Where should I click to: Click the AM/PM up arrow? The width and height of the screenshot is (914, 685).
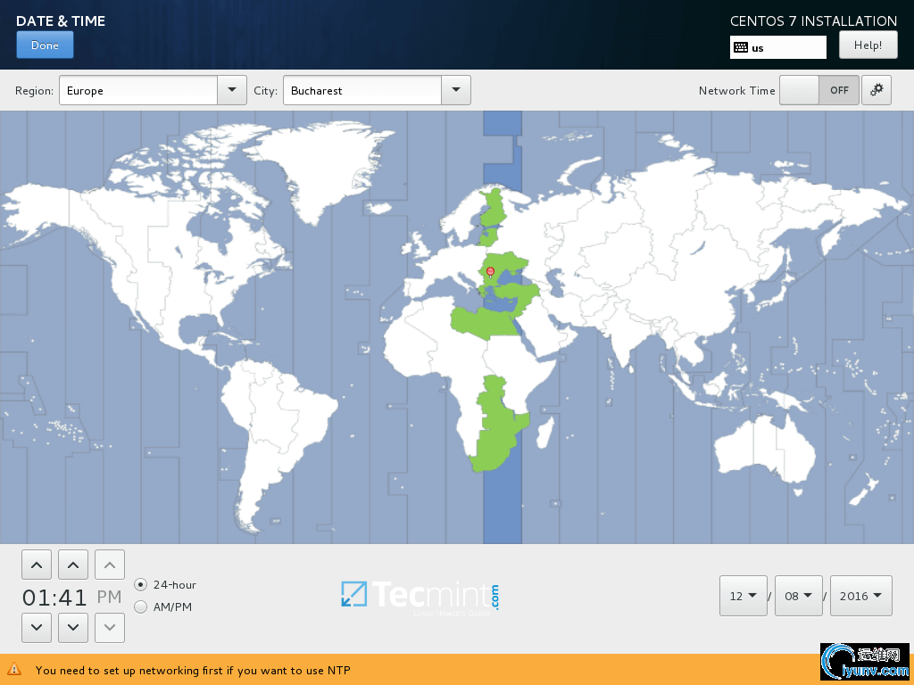coord(110,565)
